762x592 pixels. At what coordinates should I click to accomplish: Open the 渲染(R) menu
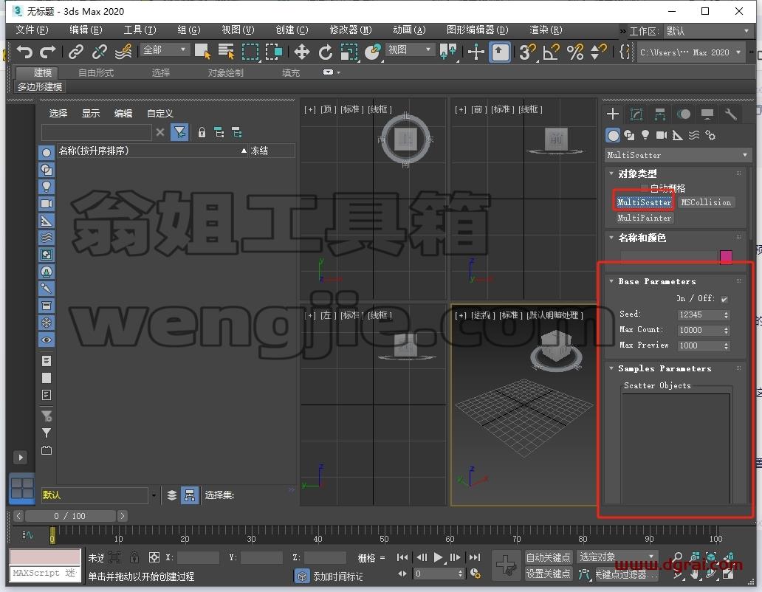(546, 30)
